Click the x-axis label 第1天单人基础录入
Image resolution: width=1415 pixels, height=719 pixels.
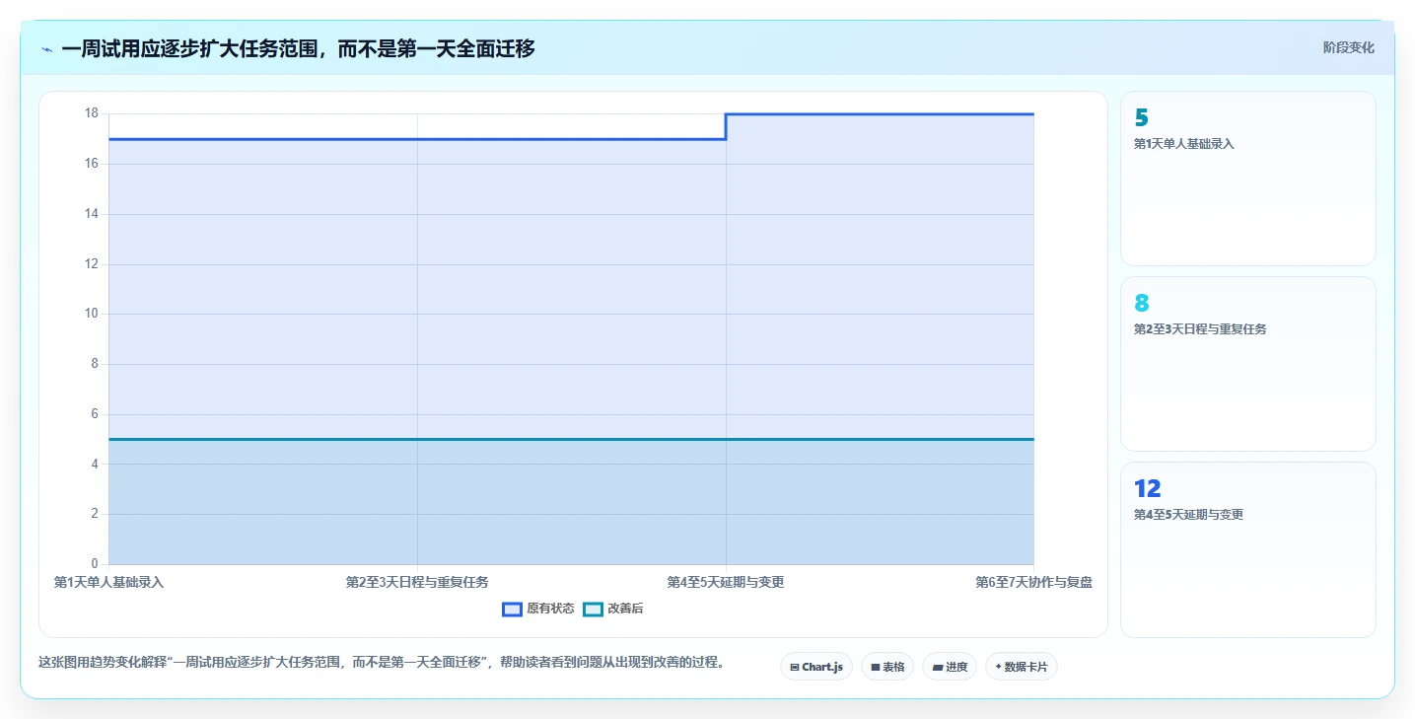[x=108, y=583]
